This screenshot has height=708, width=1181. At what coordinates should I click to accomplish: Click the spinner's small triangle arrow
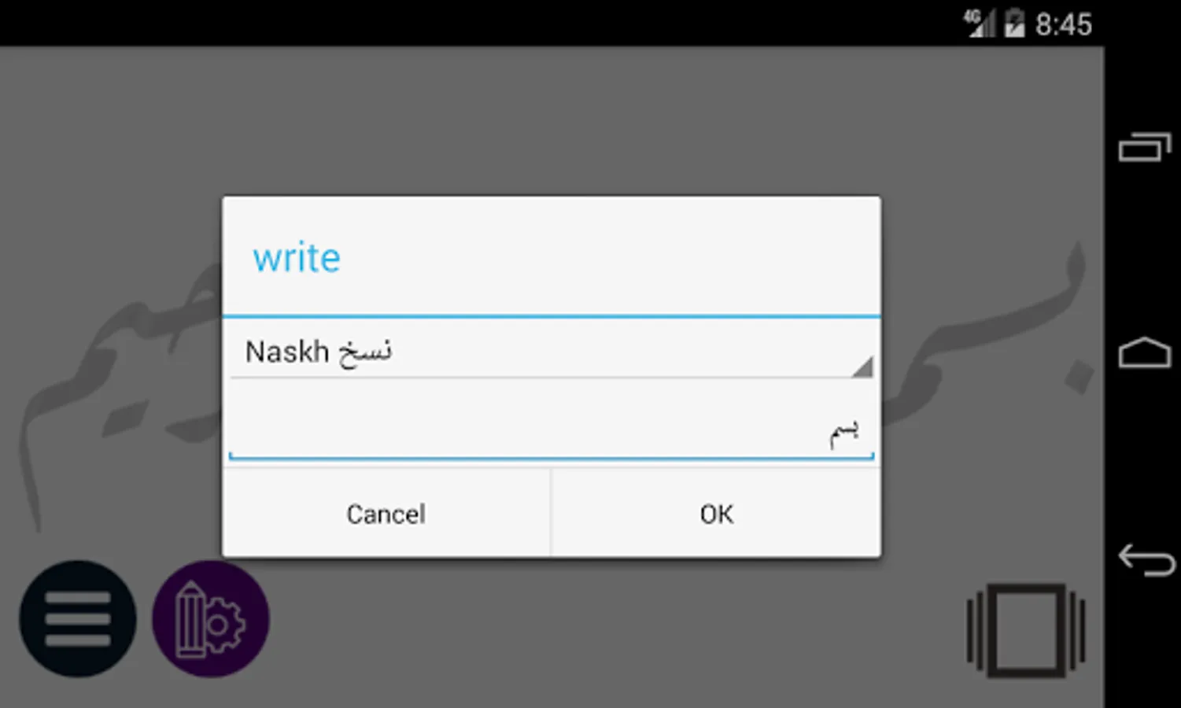click(x=862, y=367)
